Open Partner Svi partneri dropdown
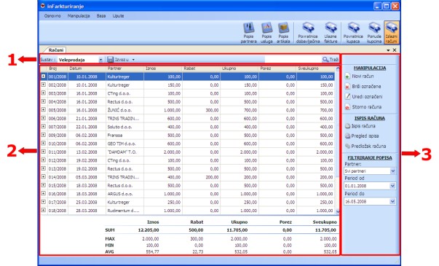This screenshot has width=439, height=266. [x=393, y=171]
